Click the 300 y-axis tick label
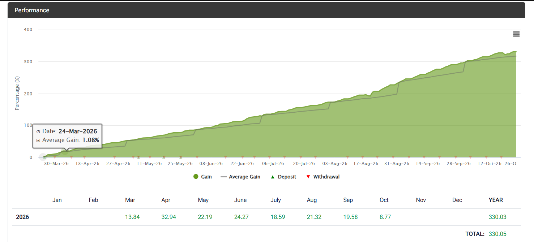The image size is (534, 242). (28, 61)
